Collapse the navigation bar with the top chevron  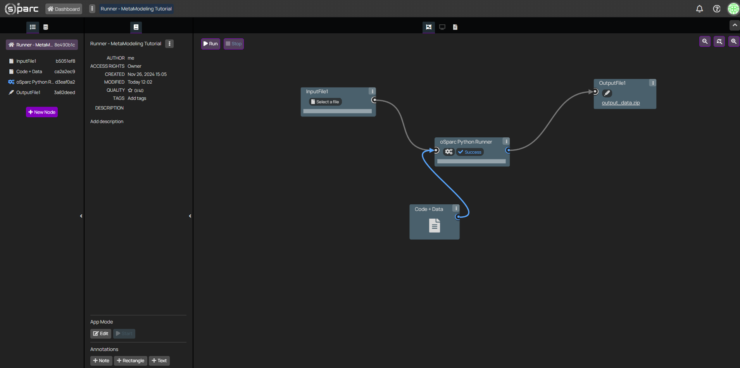[x=735, y=25]
